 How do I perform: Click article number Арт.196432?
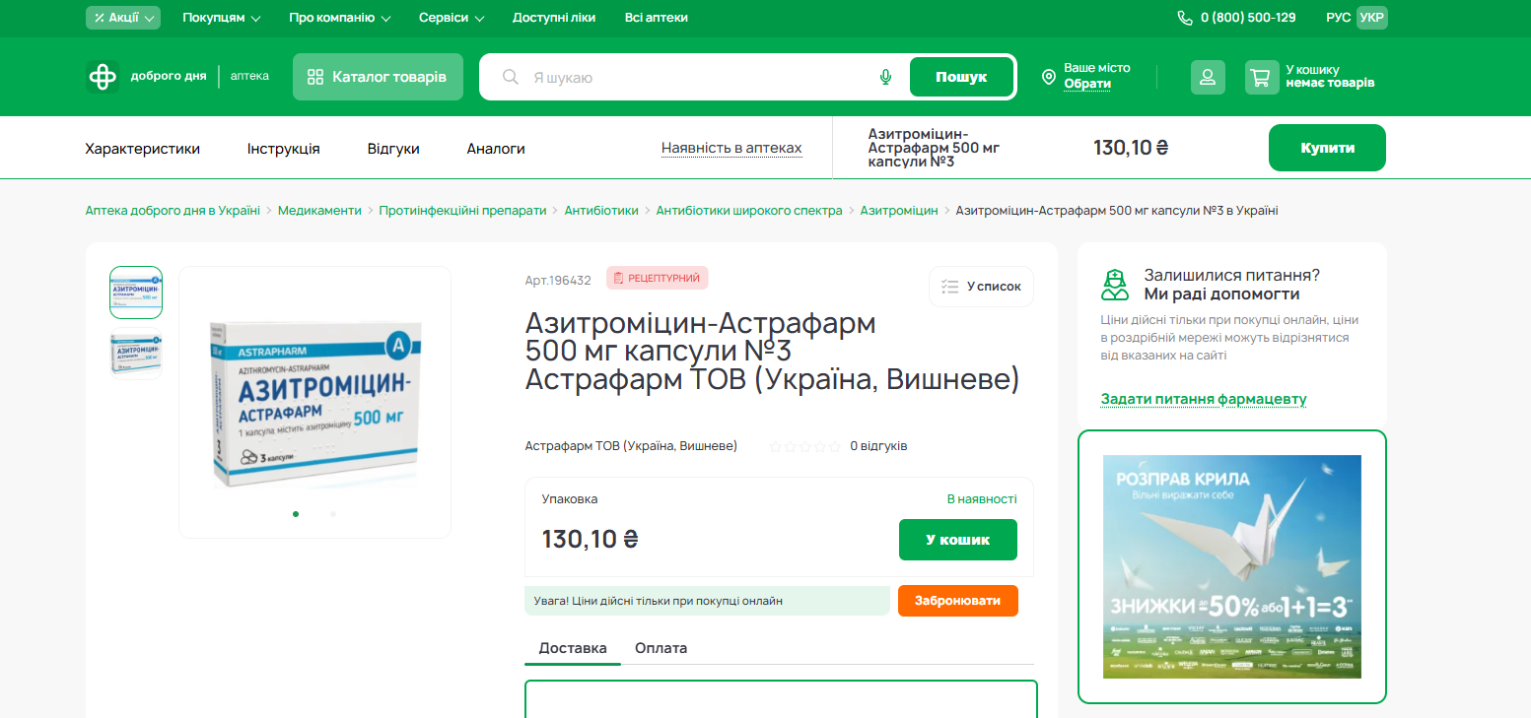(558, 280)
